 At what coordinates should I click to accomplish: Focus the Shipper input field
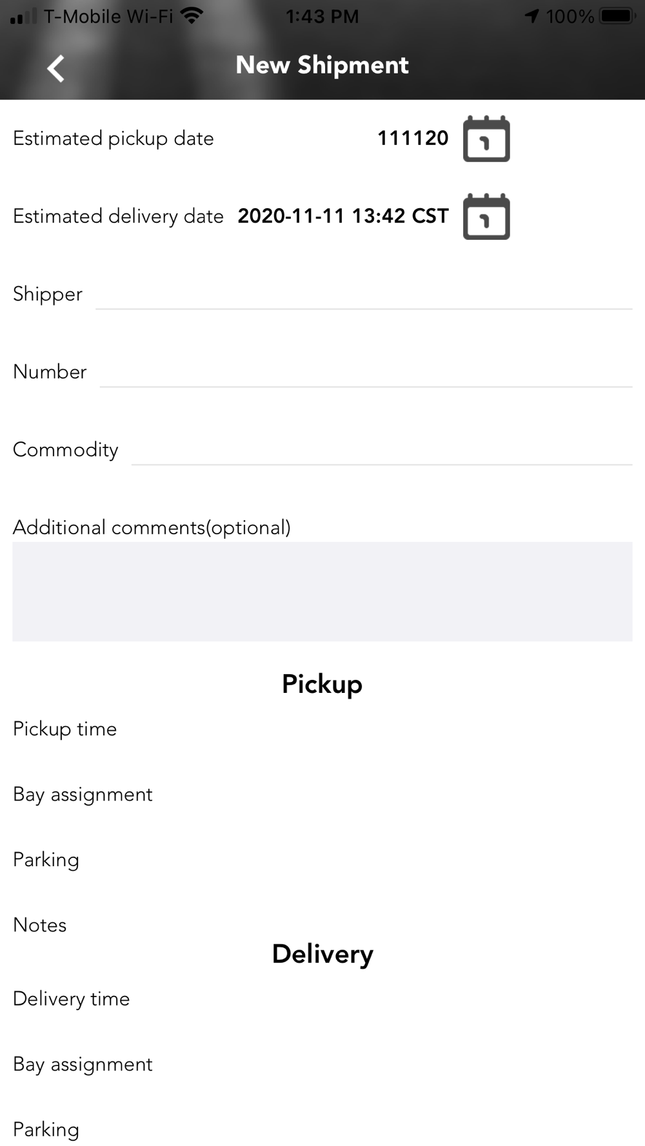[x=363, y=295]
